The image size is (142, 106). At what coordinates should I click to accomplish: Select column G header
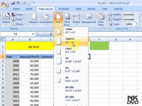[x=116, y=39]
